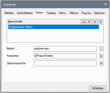This screenshot has height=93, width=110.
Task: Click the Schließen button
Action: point(98,88)
